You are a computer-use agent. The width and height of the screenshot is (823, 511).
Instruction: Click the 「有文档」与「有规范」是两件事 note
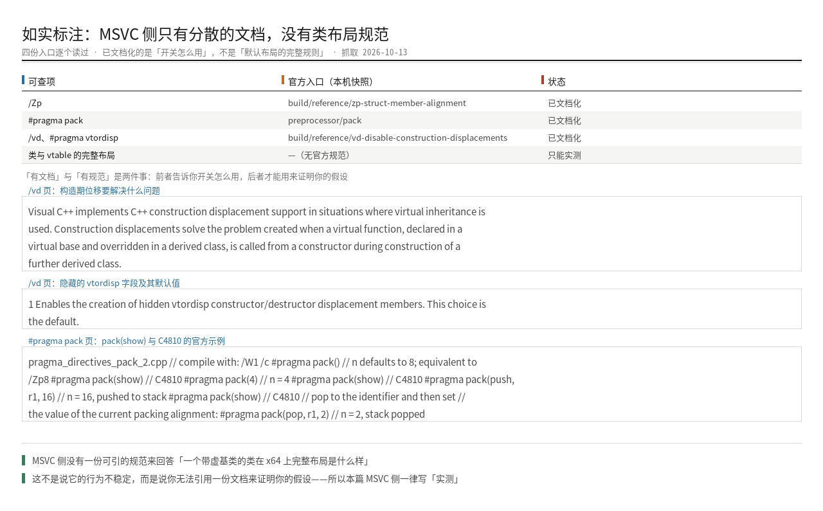[185, 176]
